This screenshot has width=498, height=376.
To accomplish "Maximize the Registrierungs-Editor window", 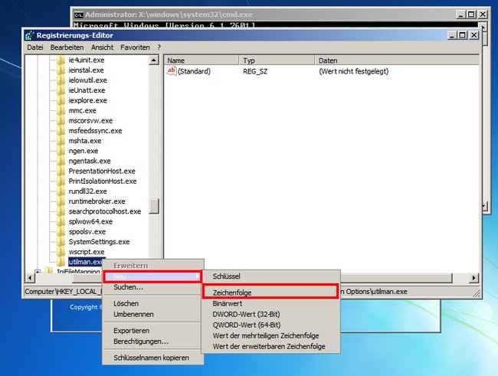I will pyautogui.click(x=463, y=35).
